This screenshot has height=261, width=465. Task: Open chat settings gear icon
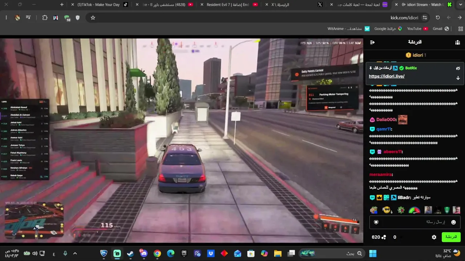tap(434, 237)
